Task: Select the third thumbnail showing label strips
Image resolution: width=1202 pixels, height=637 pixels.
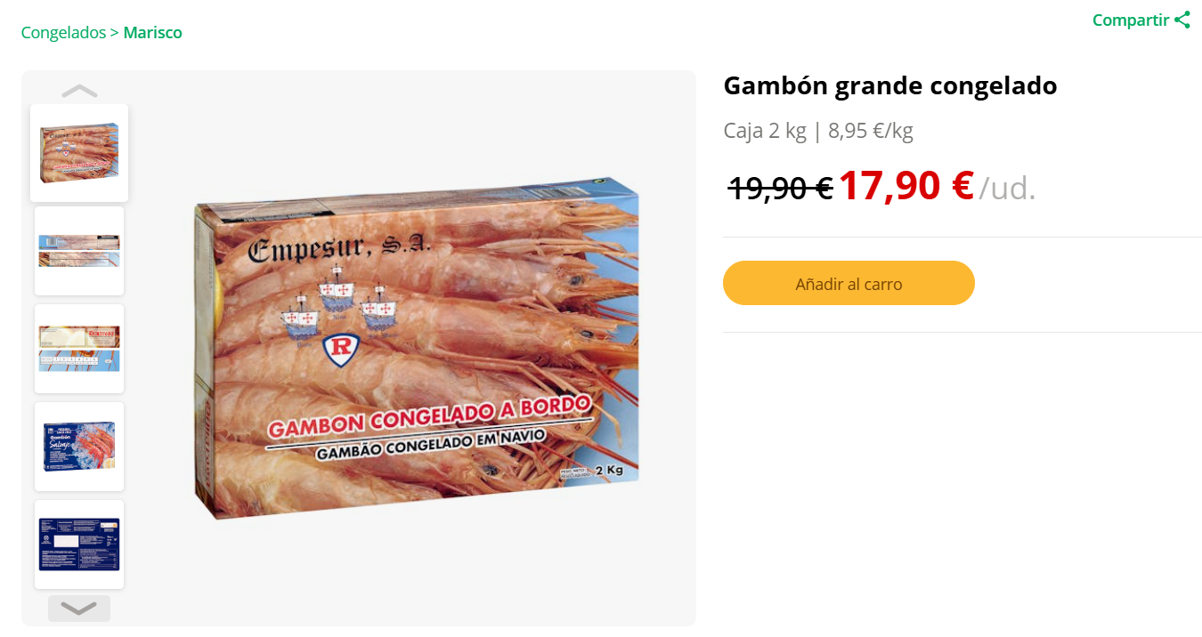Action: click(x=79, y=349)
